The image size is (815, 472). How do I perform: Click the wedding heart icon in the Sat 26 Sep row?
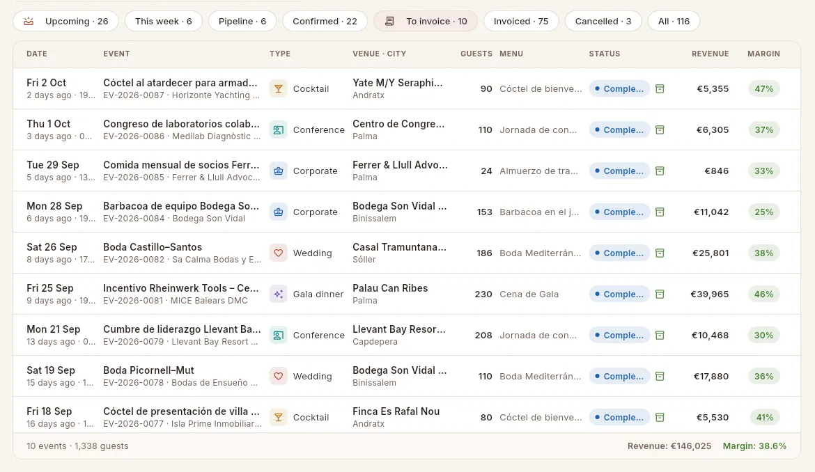point(279,253)
